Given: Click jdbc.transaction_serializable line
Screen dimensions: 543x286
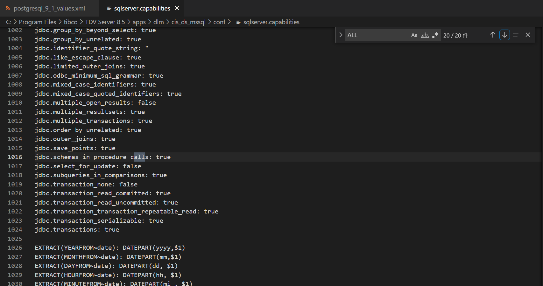Looking at the screenshot, I should (99, 221).
